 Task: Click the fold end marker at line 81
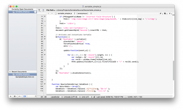click(x=45, y=26)
